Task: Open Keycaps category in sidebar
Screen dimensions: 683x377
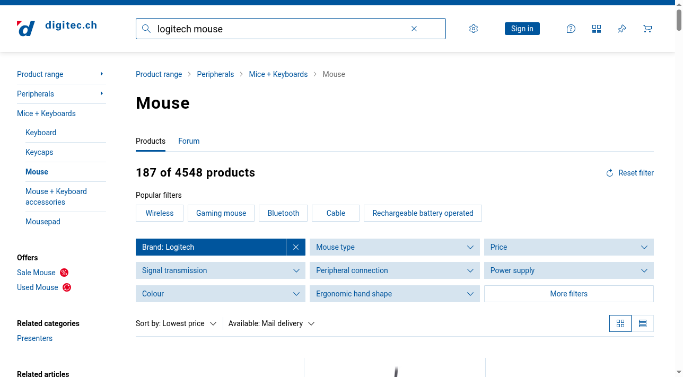Action: pos(39,152)
